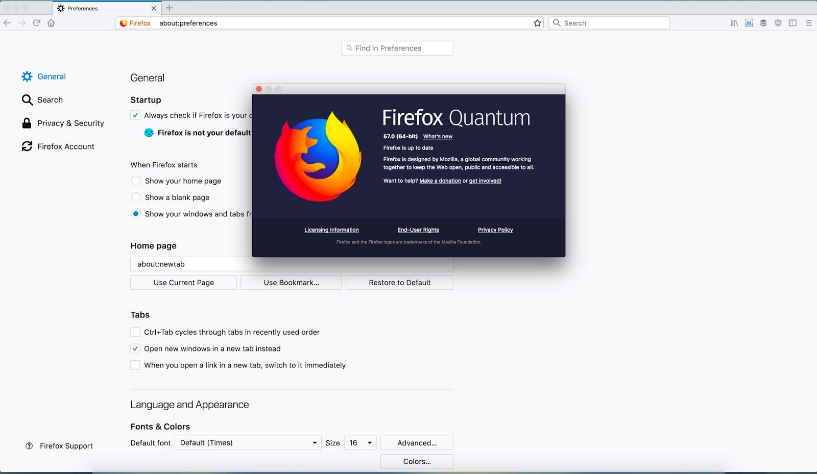
Task: Open the Firefox Support link
Action: click(x=59, y=446)
